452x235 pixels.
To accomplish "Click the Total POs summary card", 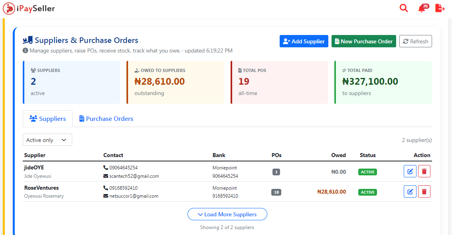I will 279,82.
